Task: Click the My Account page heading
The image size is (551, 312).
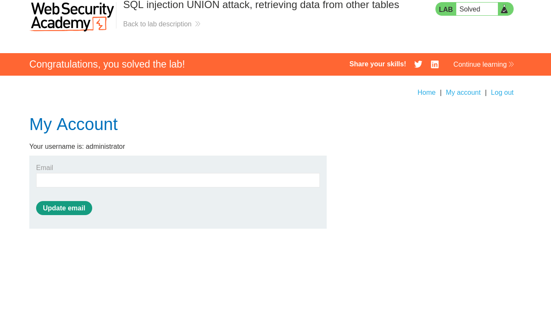Action: (73, 124)
